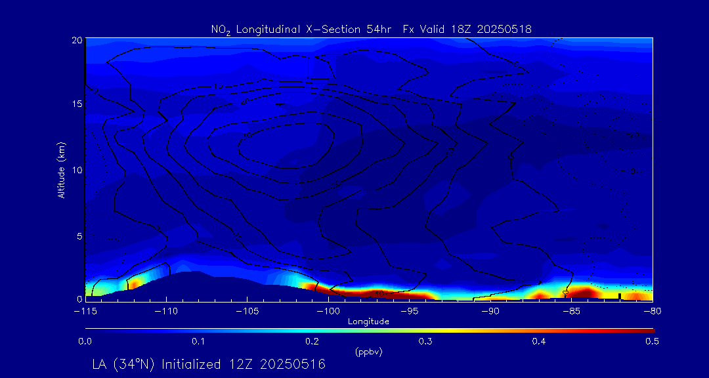Click color scale label 0.0
The image size is (709, 378).
pyautogui.click(x=85, y=341)
